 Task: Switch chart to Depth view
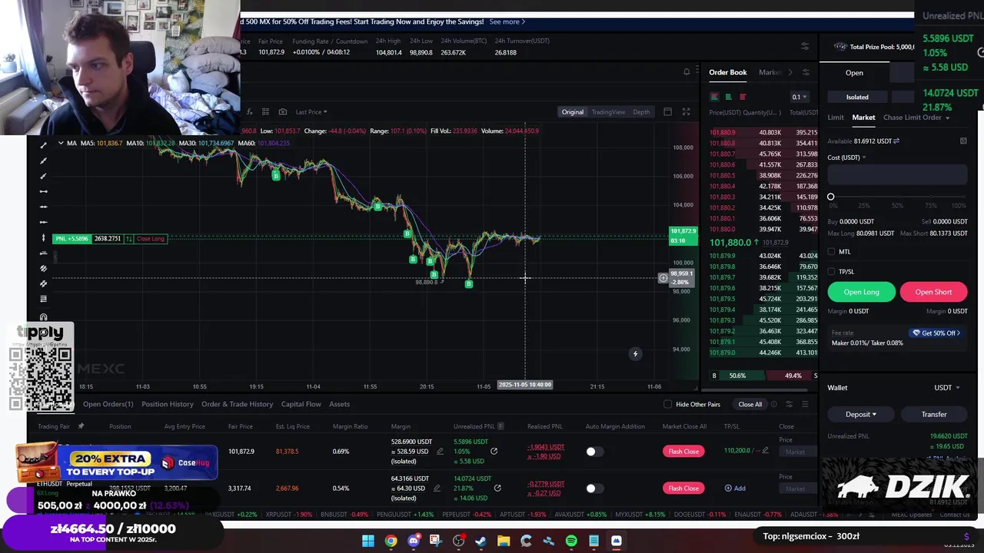(641, 112)
